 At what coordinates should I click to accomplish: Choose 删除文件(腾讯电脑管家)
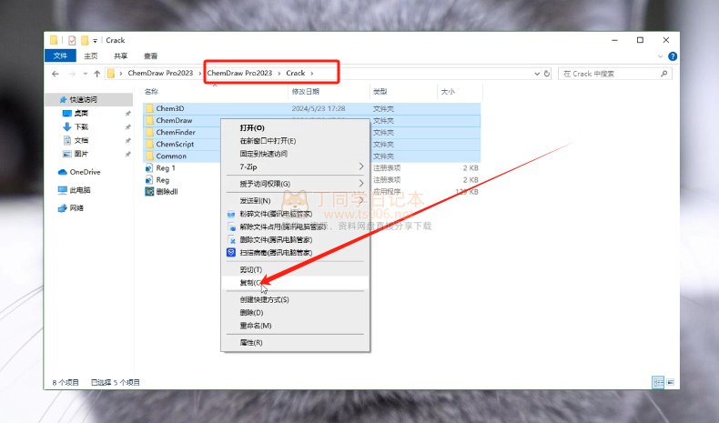pyautogui.click(x=295, y=239)
